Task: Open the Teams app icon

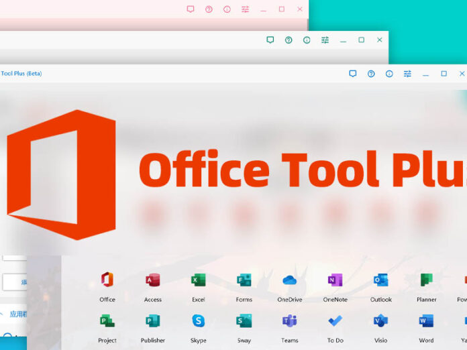Action: 289,320
